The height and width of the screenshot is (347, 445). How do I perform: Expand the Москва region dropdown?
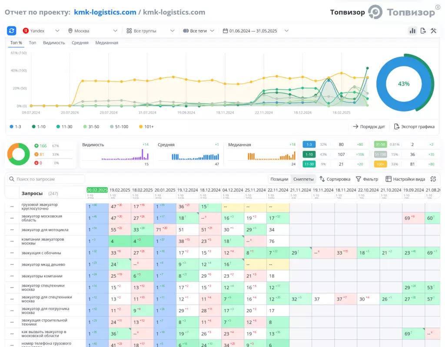click(93, 31)
